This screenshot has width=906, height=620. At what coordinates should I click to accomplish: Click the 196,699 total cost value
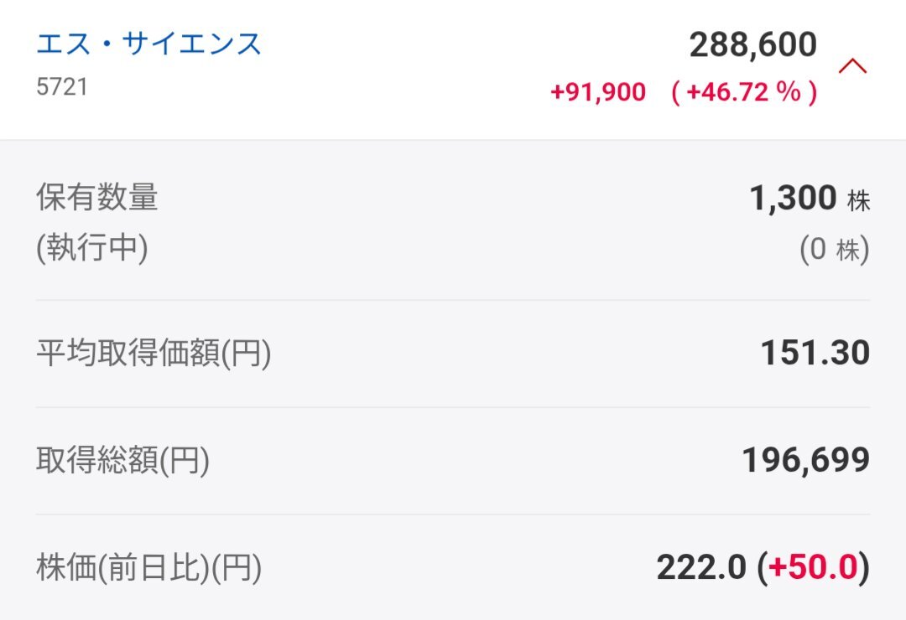click(x=805, y=460)
